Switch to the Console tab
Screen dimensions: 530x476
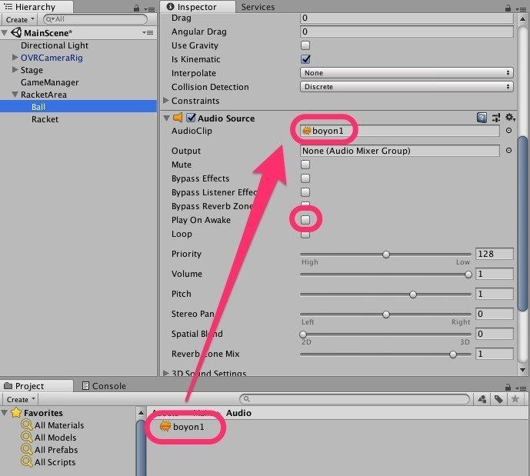pyautogui.click(x=104, y=386)
